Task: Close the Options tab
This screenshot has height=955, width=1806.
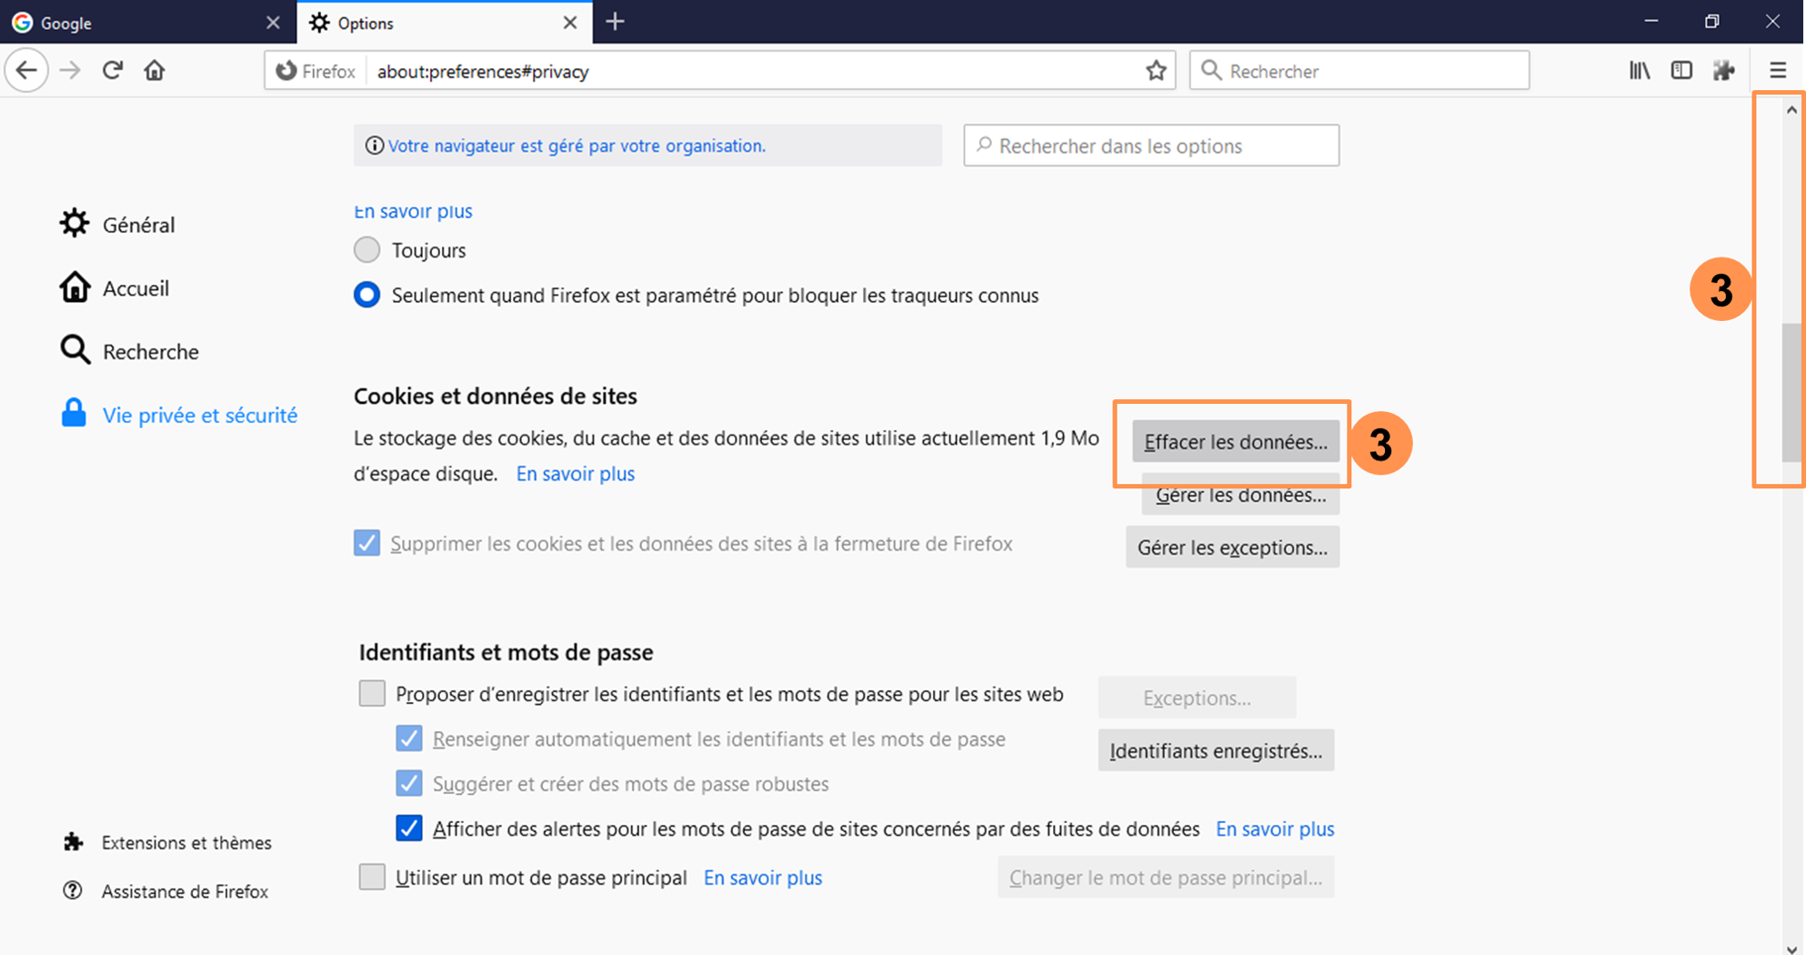Action: tap(570, 23)
